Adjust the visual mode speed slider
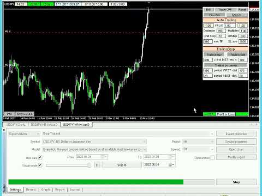Image resolution: width=262 pixels, height=196 pixels. 89,165
